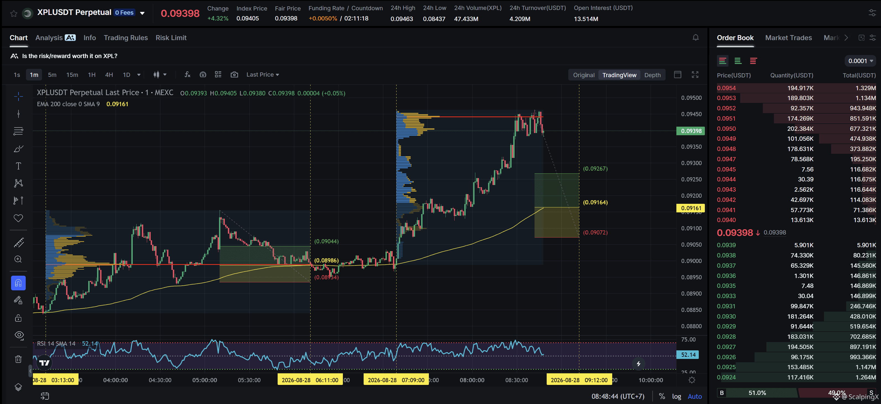Show buy orders only view
The height and width of the screenshot is (404, 881).
pyautogui.click(x=738, y=61)
